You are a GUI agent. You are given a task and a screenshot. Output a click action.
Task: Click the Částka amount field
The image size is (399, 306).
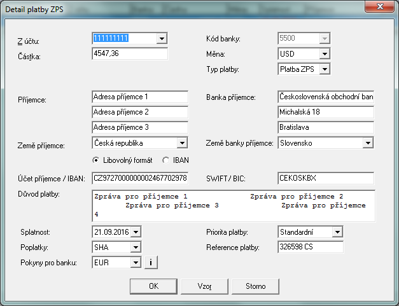(130, 54)
